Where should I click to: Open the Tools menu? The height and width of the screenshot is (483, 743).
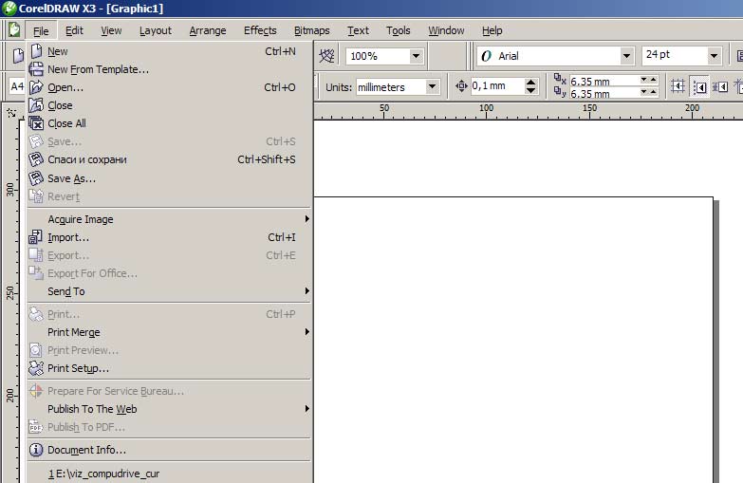(398, 30)
